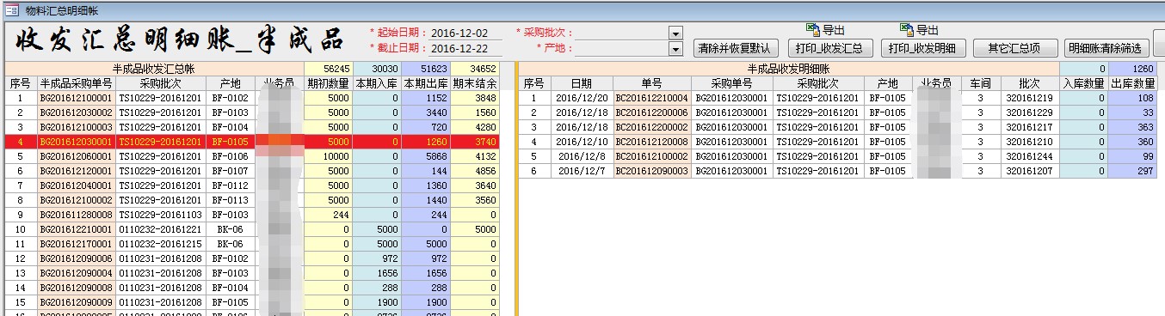
Task: Click batch cell 320161244
Action: (x=1029, y=156)
